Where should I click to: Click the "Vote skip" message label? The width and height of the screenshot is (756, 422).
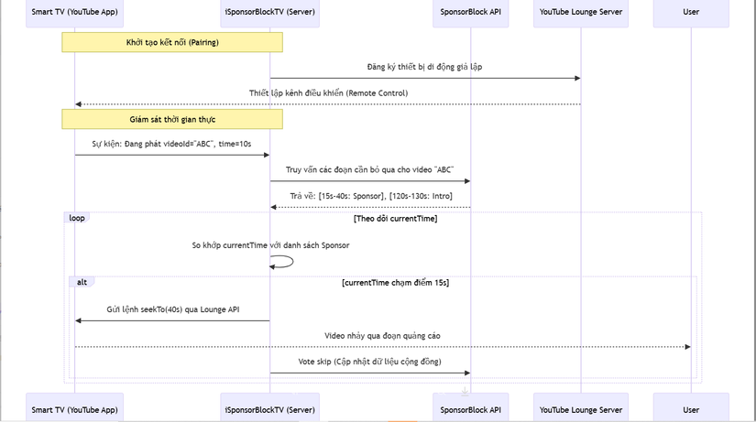(370, 362)
